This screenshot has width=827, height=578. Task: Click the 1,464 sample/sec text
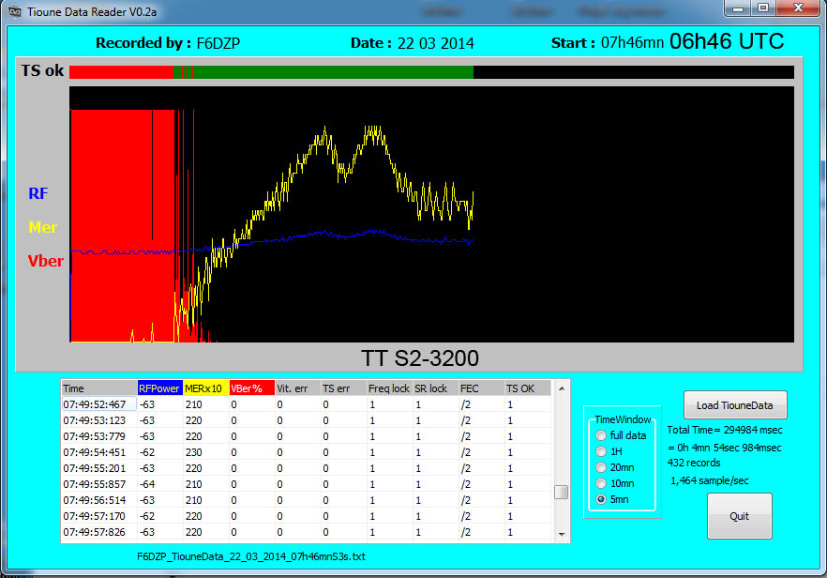(710, 480)
